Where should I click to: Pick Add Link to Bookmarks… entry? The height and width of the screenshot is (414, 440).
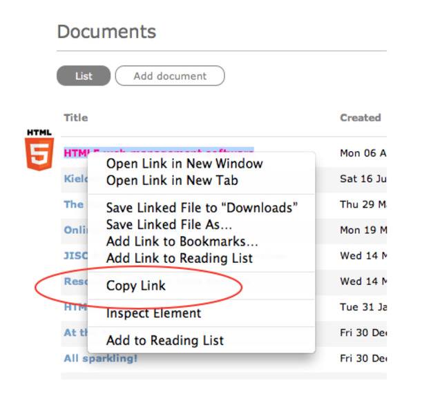tap(182, 241)
